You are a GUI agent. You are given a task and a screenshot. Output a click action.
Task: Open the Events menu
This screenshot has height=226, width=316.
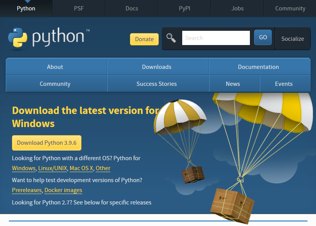pos(284,84)
